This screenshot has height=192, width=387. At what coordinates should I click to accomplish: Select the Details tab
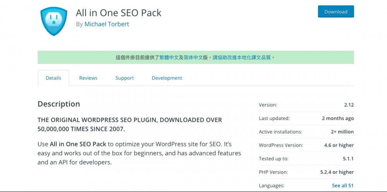53,78
